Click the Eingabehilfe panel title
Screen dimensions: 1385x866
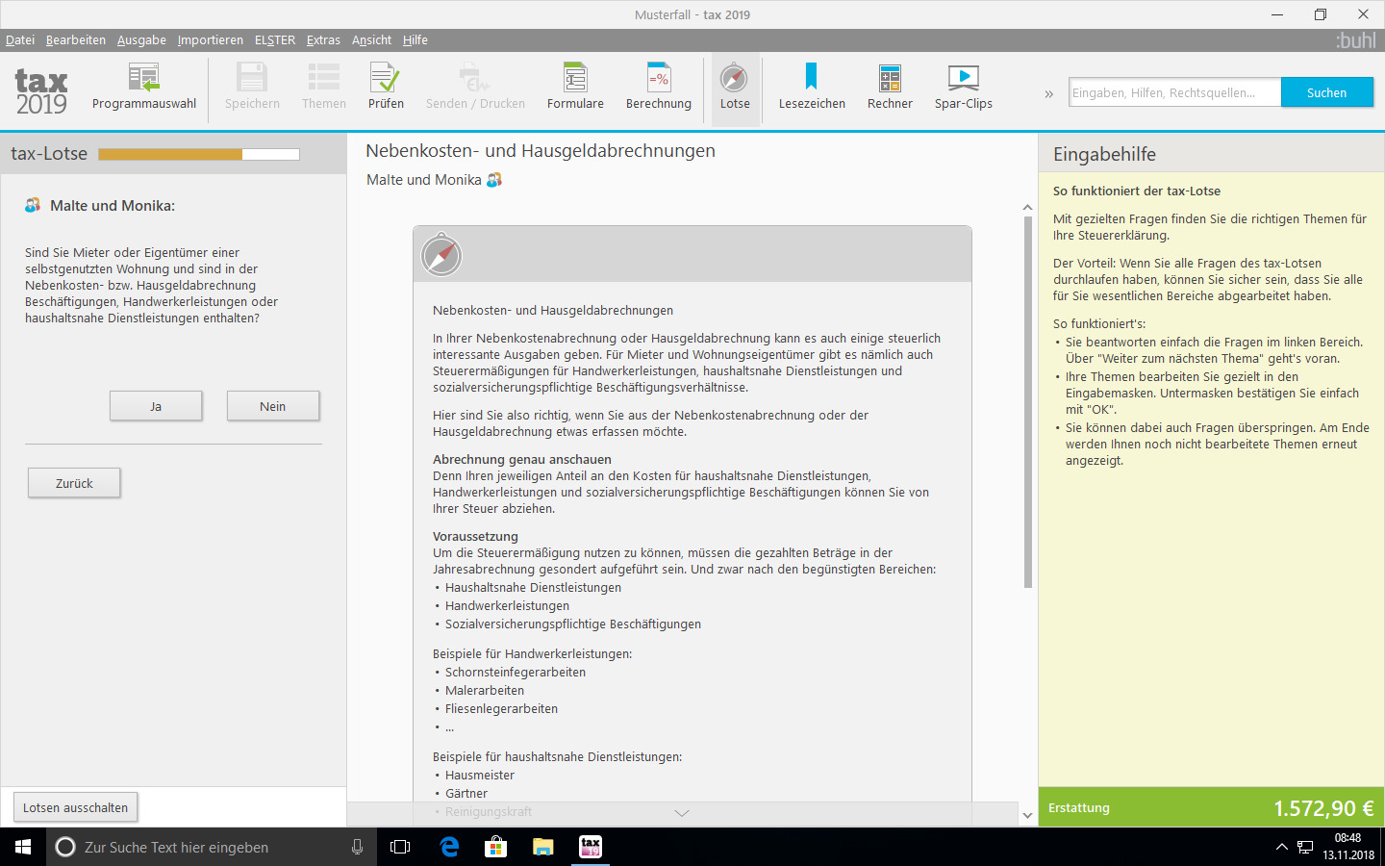click(x=1104, y=154)
